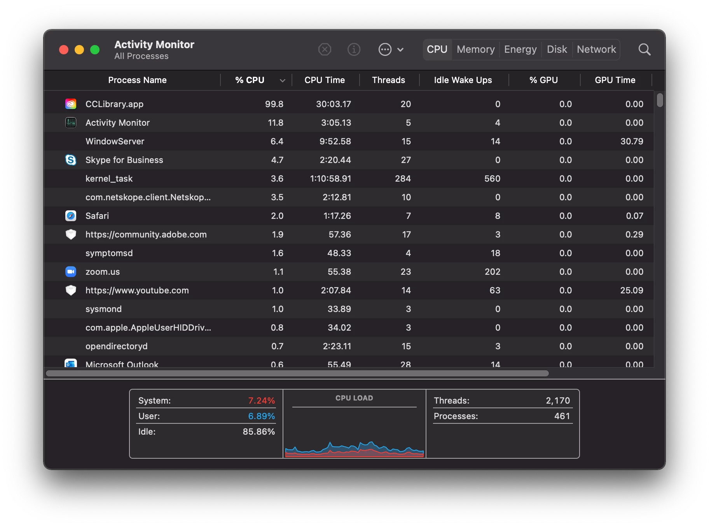Viewport: 709px width, 527px height.
Task: Click the 202 idle wake ups value
Action: click(x=492, y=272)
